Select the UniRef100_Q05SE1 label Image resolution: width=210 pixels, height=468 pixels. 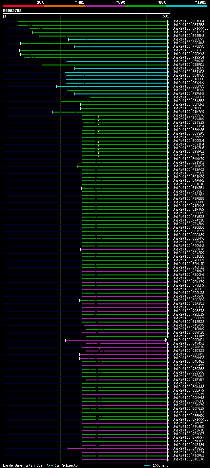click(x=189, y=173)
